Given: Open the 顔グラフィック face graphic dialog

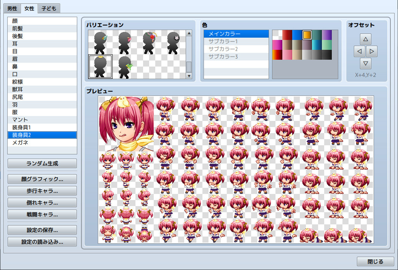Looking at the screenshot, I should click(x=42, y=179).
